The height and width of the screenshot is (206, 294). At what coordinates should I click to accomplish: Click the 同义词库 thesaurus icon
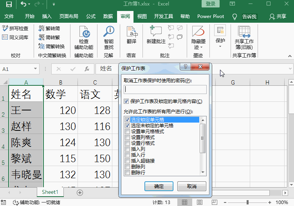click(5, 37)
